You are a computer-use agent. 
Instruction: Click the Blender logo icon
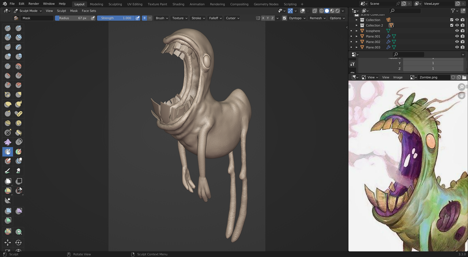pyautogui.click(x=4, y=4)
